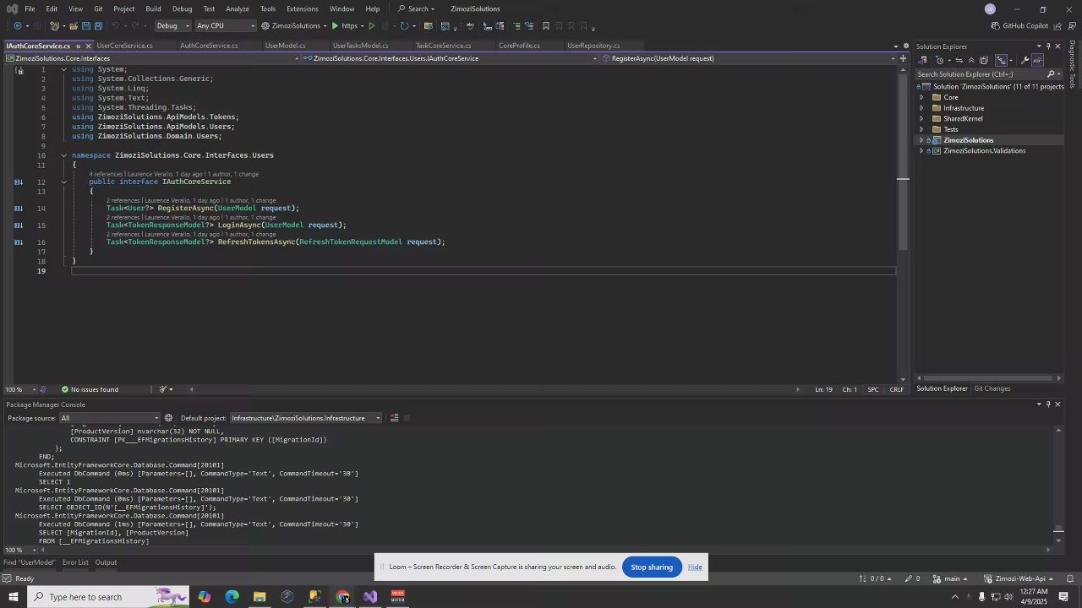This screenshot has height=608, width=1082.
Task: Expand the Tests folder node
Action: tap(921, 129)
